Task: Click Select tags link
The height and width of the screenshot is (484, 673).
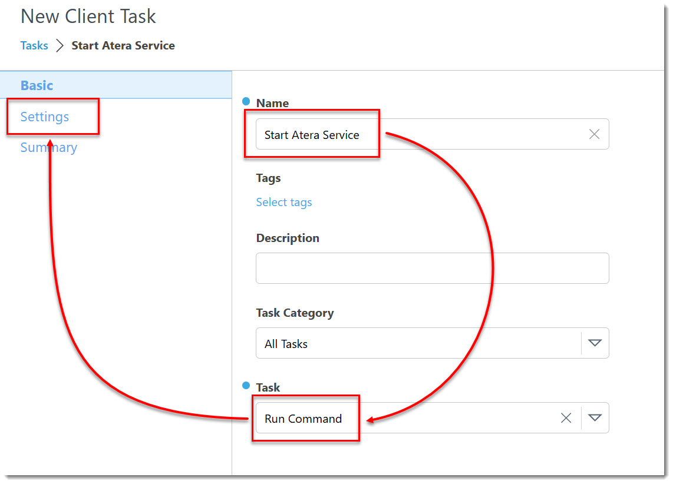Action: point(283,202)
